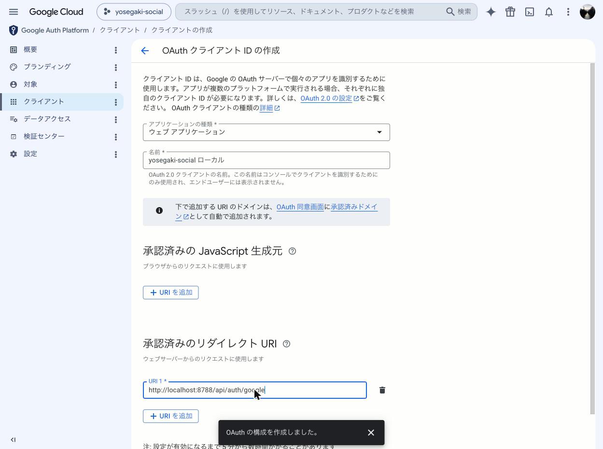Open the yosegaki-social project picker

[x=134, y=12]
